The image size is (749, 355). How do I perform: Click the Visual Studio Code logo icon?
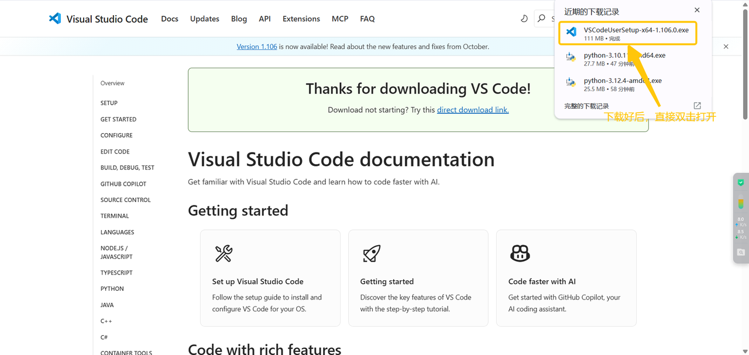[55, 19]
